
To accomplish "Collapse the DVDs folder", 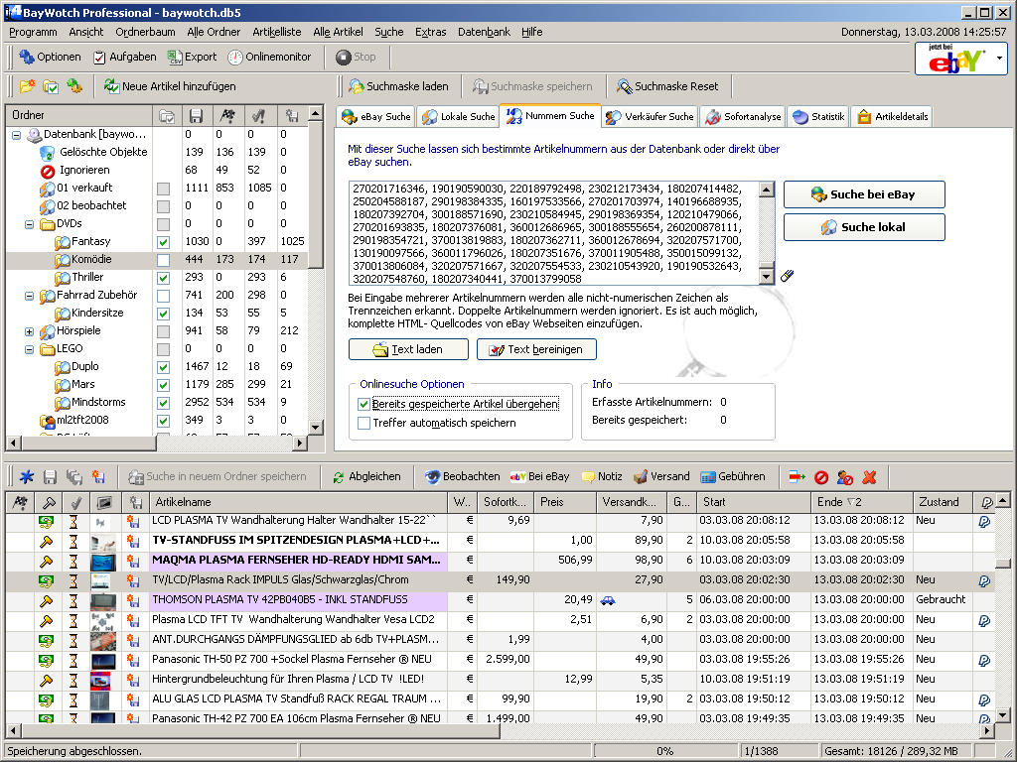I will point(29,224).
